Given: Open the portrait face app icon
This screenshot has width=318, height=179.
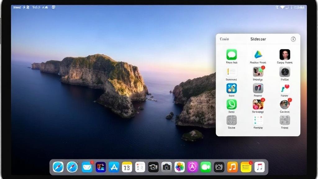Looking at the screenshot, I should [284, 54].
